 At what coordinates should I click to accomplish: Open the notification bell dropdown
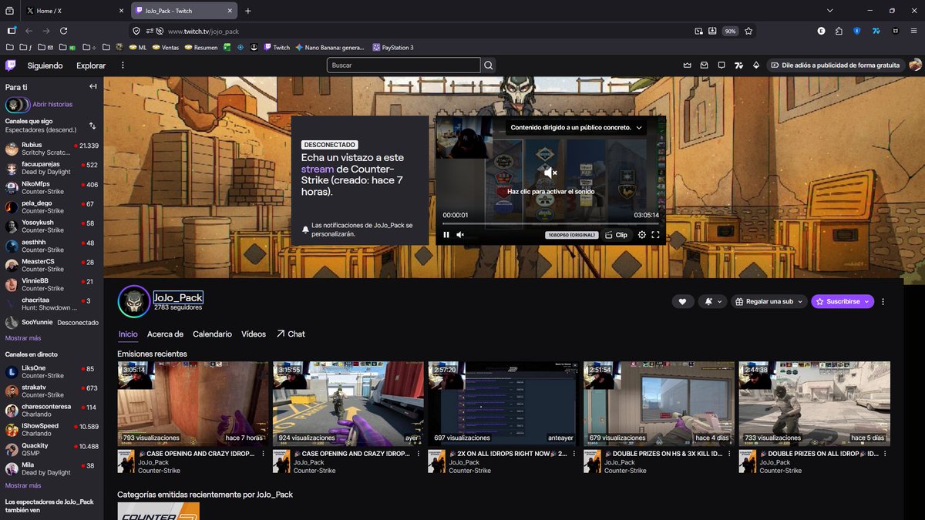pyautogui.click(x=712, y=302)
